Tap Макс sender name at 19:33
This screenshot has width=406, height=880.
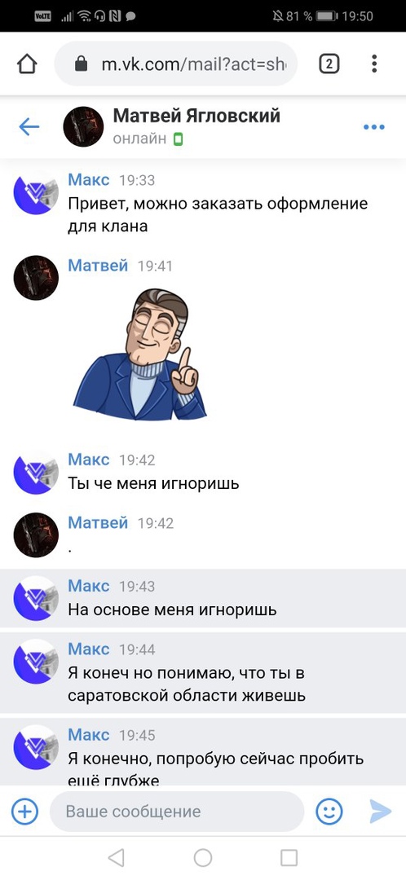tap(89, 179)
